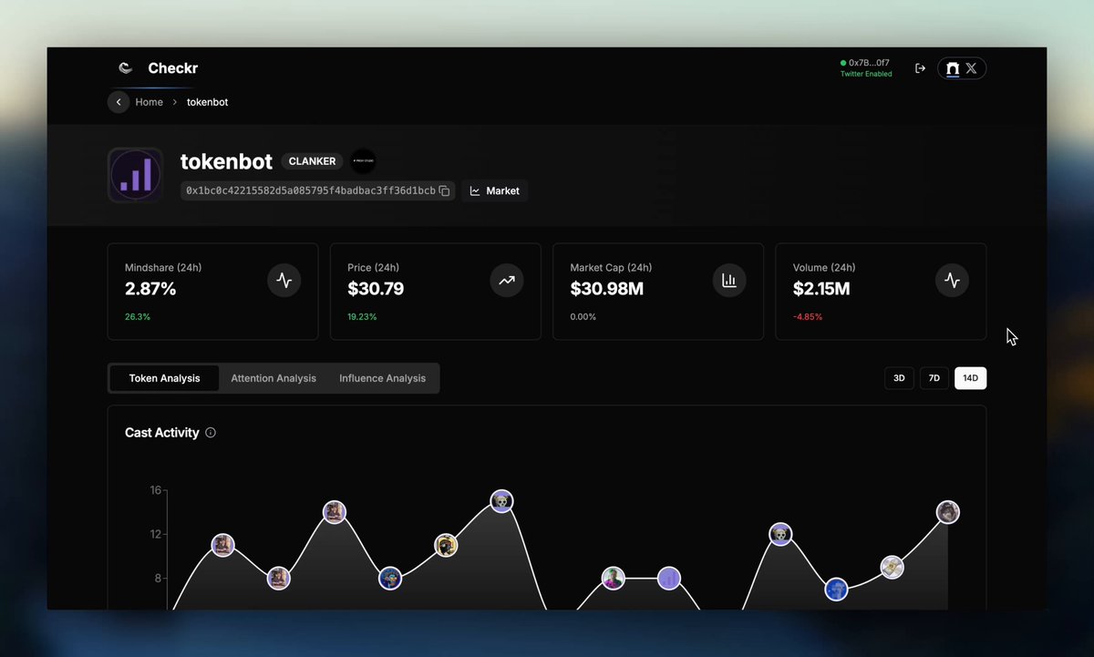
Task: Select the 3D time range
Action: (899, 378)
